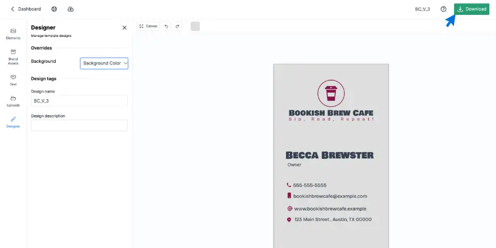Select the 123 Main Street address text

tap(333, 219)
